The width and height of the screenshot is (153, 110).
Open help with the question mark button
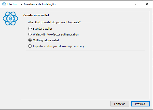[x=135, y=4]
